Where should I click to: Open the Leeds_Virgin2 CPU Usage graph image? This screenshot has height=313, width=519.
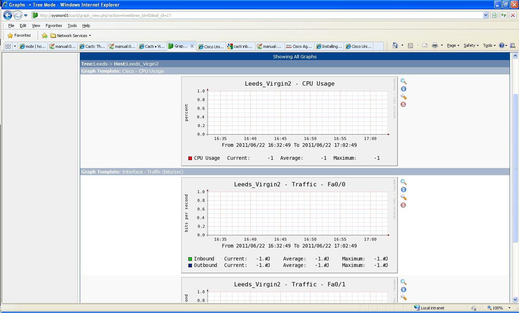(x=289, y=121)
